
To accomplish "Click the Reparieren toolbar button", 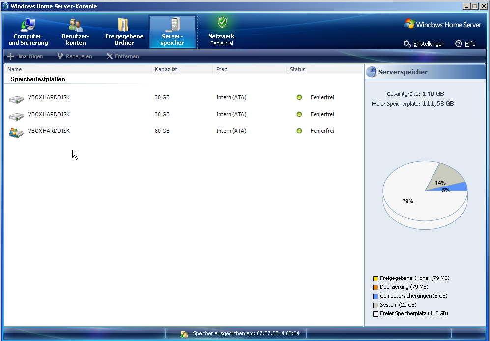I will coord(75,56).
